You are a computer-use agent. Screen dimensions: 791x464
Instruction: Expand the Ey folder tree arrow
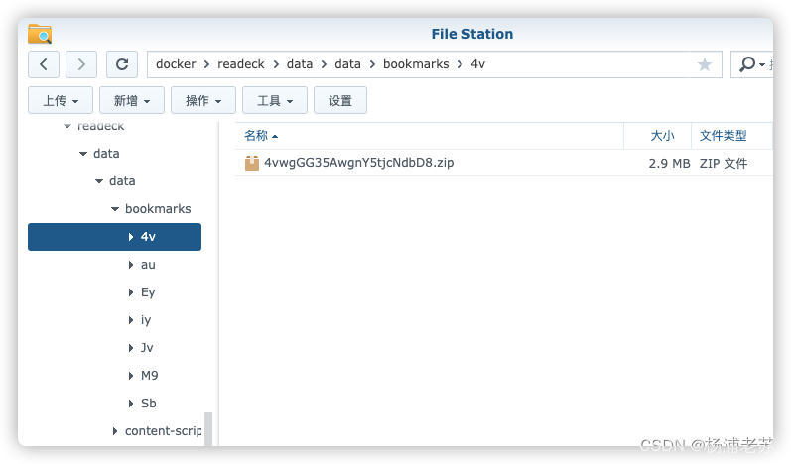(x=131, y=292)
